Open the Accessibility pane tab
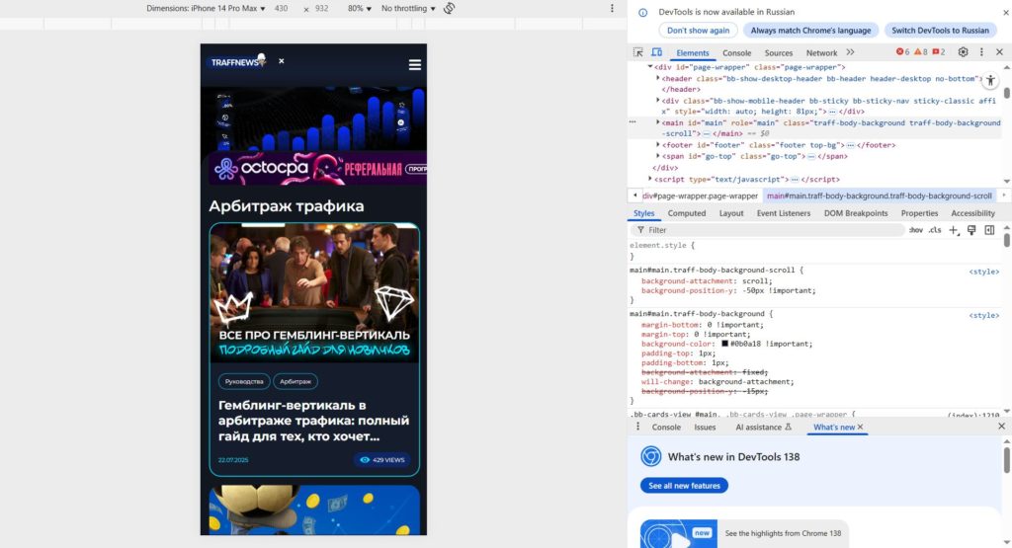 [972, 213]
